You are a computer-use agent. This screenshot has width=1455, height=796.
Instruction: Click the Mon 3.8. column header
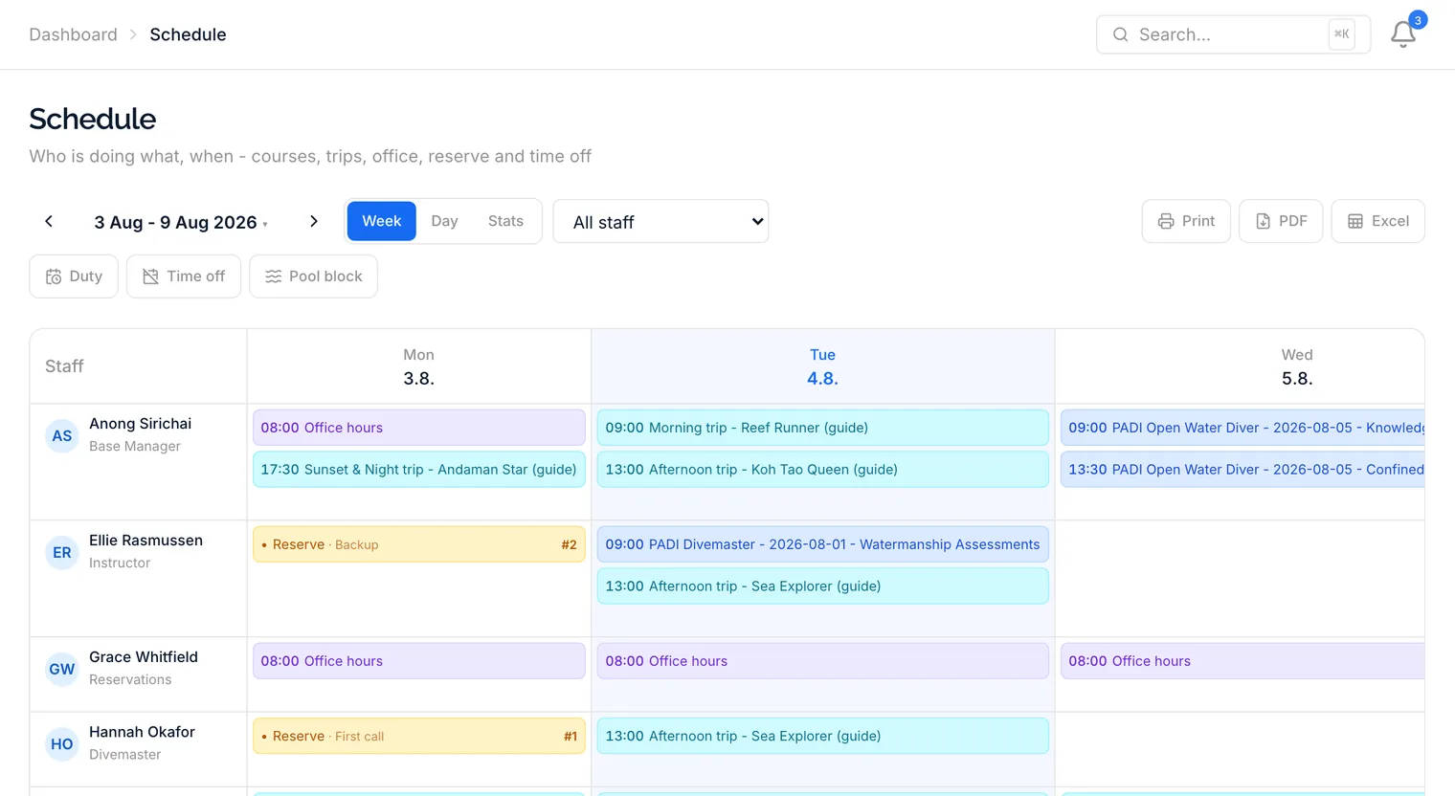click(418, 366)
